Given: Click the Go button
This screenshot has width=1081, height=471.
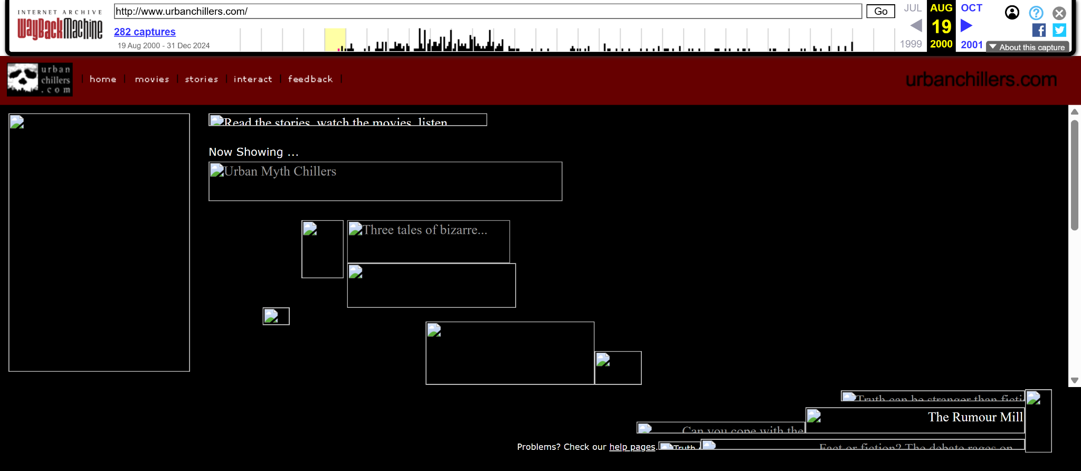Looking at the screenshot, I should coord(880,11).
